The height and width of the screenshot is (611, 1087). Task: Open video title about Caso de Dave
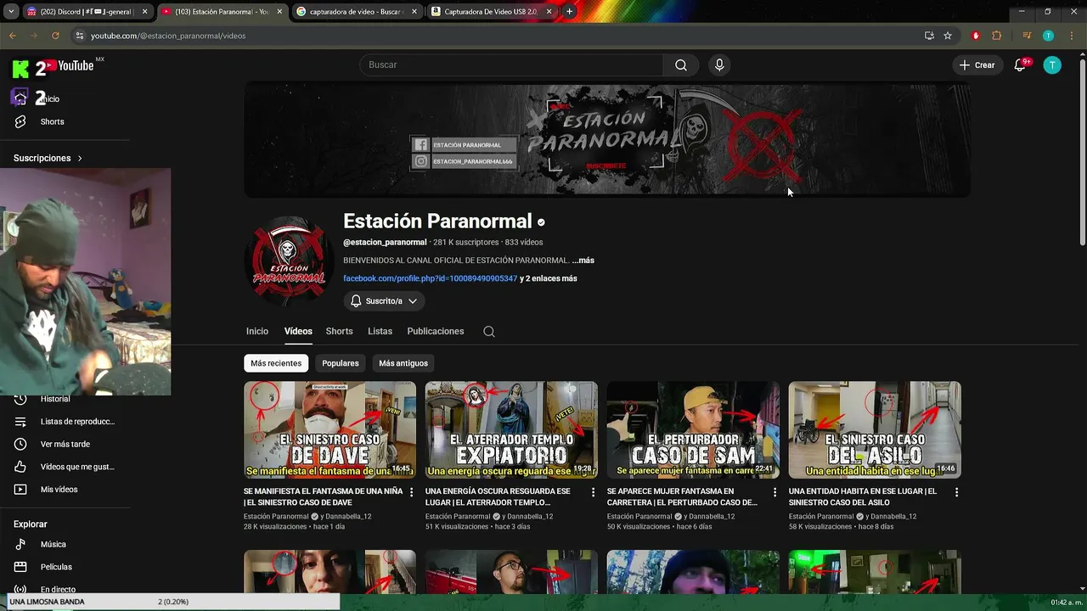pyautogui.click(x=323, y=496)
